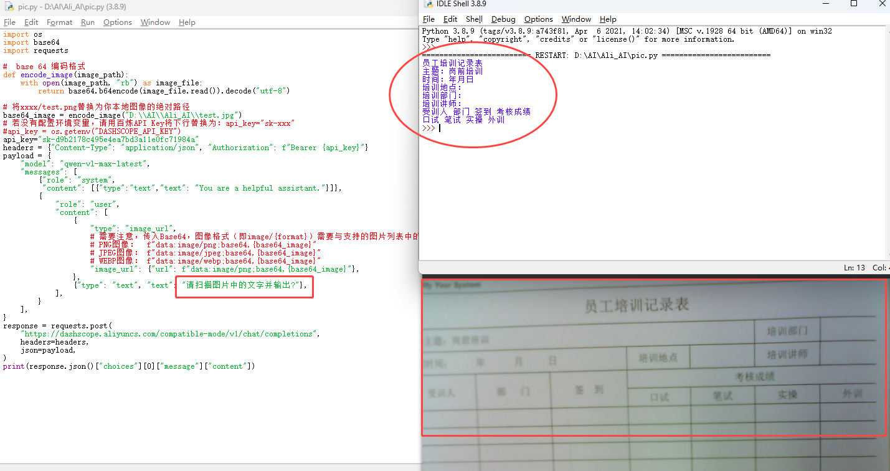This screenshot has width=890, height=471.
Task: Open Window menu in pic.py editor window
Action: 155,22
